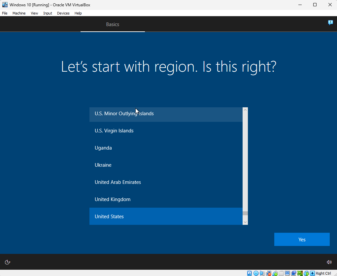Click the region list scroll down arrow

click(245, 222)
